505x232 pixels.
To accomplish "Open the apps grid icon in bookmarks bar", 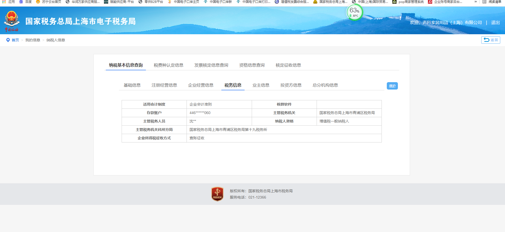I will pyautogui.click(x=4, y=2).
